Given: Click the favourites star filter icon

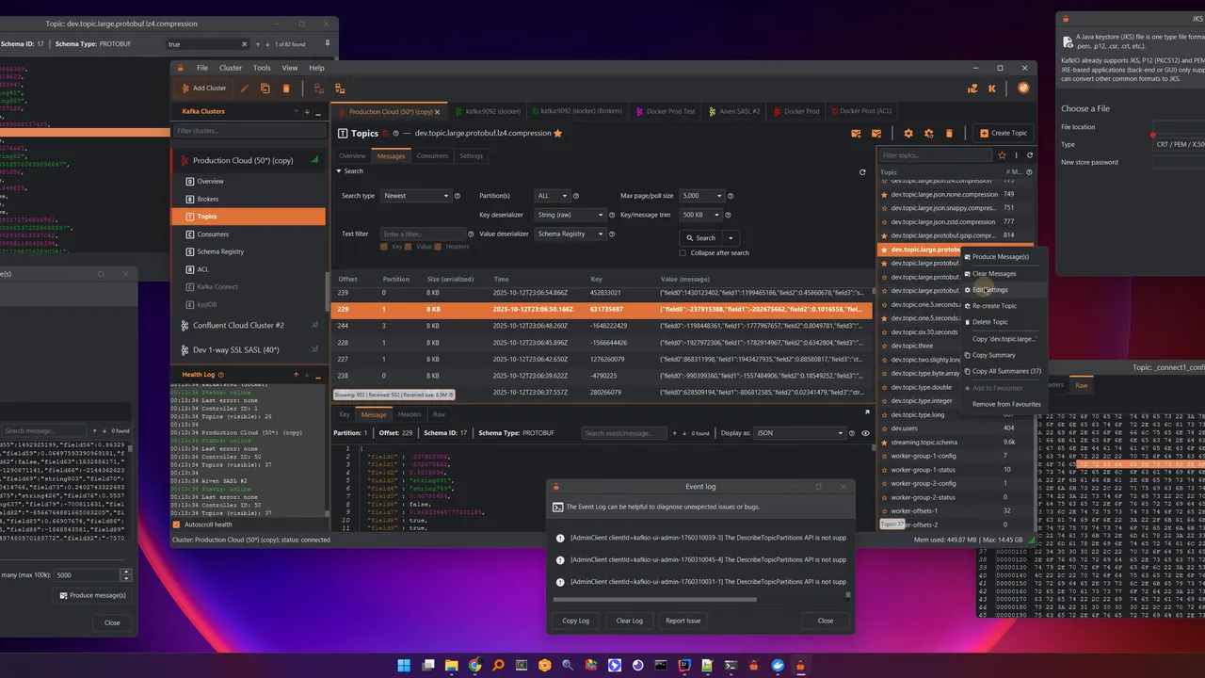Looking at the screenshot, I should point(1002,155).
